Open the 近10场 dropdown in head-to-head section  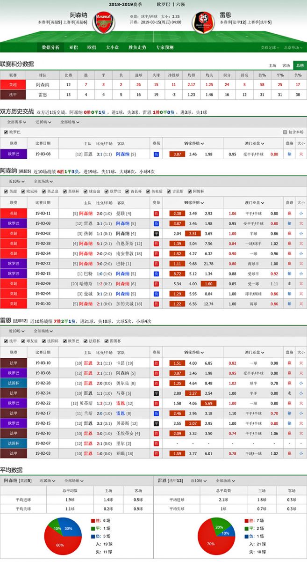pos(43,122)
